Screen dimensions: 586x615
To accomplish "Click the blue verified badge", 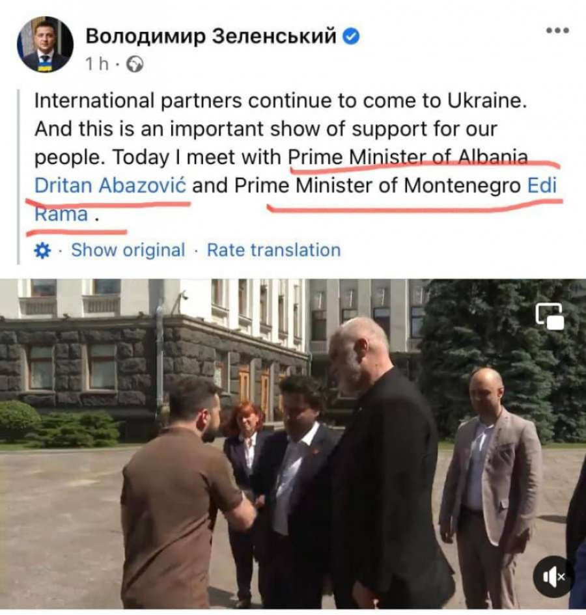I will coord(352,36).
